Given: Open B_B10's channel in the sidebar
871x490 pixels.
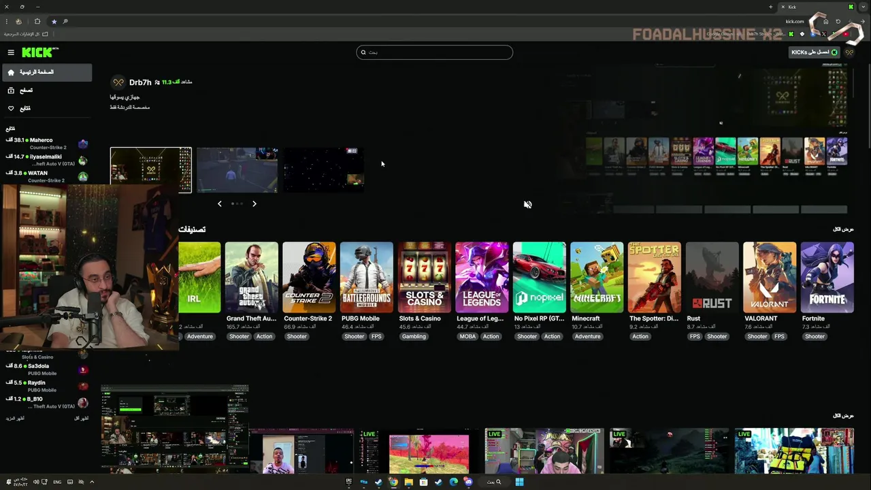Looking at the screenshot, I should 46,402.
